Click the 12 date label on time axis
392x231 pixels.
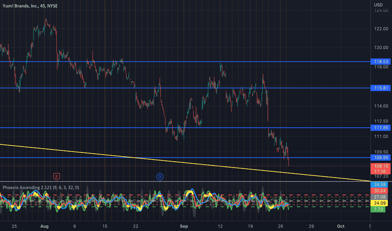pos(220,226)
